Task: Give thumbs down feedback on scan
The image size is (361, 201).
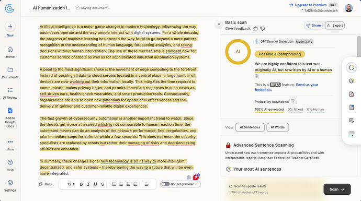Action: (x=262, y=29)
